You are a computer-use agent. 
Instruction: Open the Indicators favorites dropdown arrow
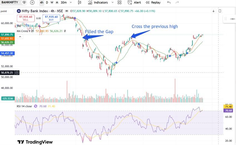pyautogui.click(x=113, y=2)
